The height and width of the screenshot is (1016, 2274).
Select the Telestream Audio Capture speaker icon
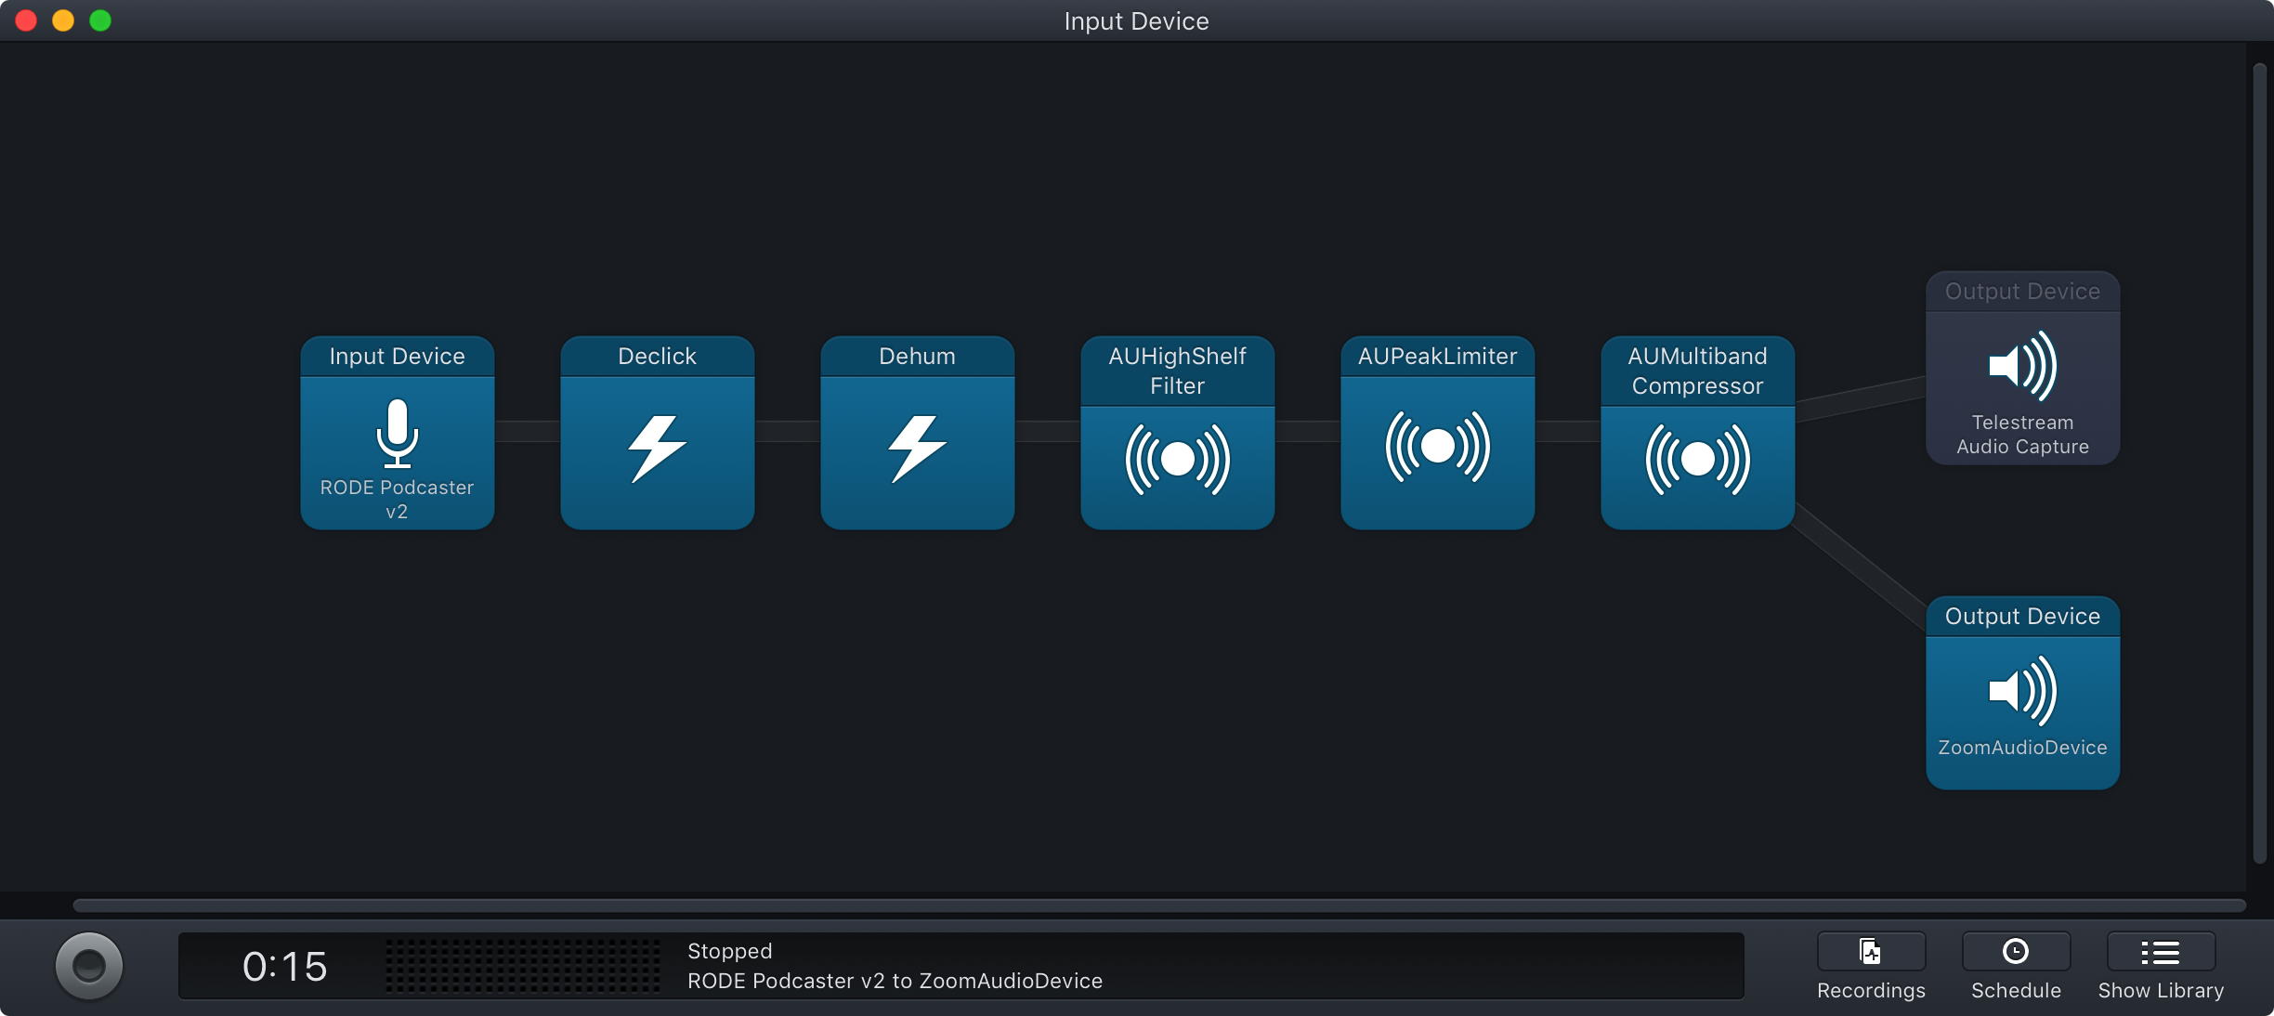2022,366
